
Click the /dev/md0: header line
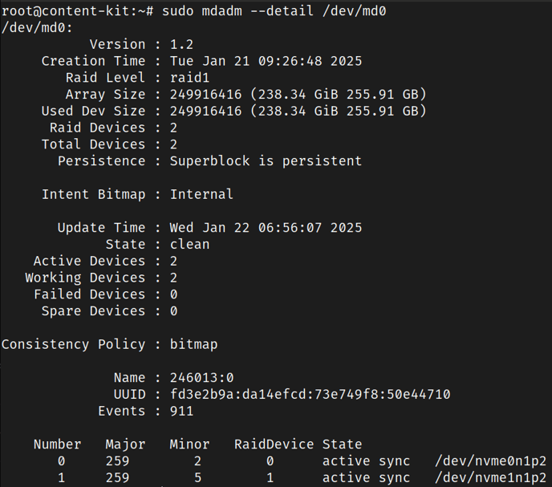[x=37, y=28]
